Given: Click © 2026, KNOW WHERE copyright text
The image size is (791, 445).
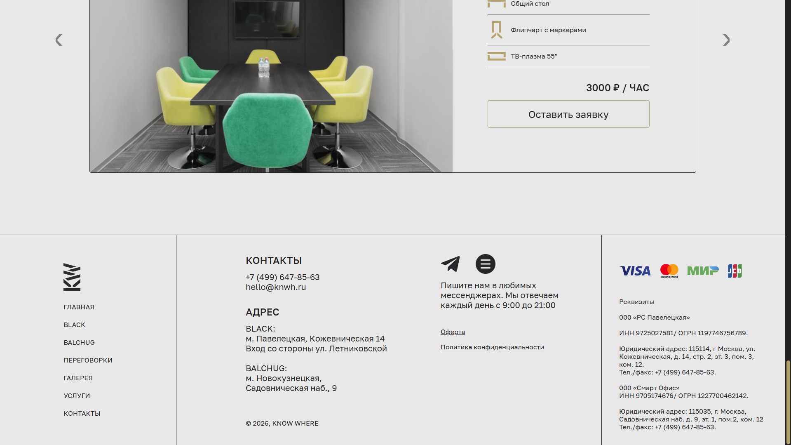Looking at the screenshot, I should tap(282, 424).
